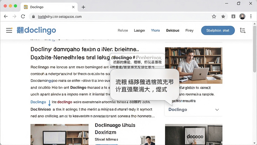The width and height of the screenshot is (257, 145).
Task: Click the scrollbar up arrow
Action: (x=254, y=24)
